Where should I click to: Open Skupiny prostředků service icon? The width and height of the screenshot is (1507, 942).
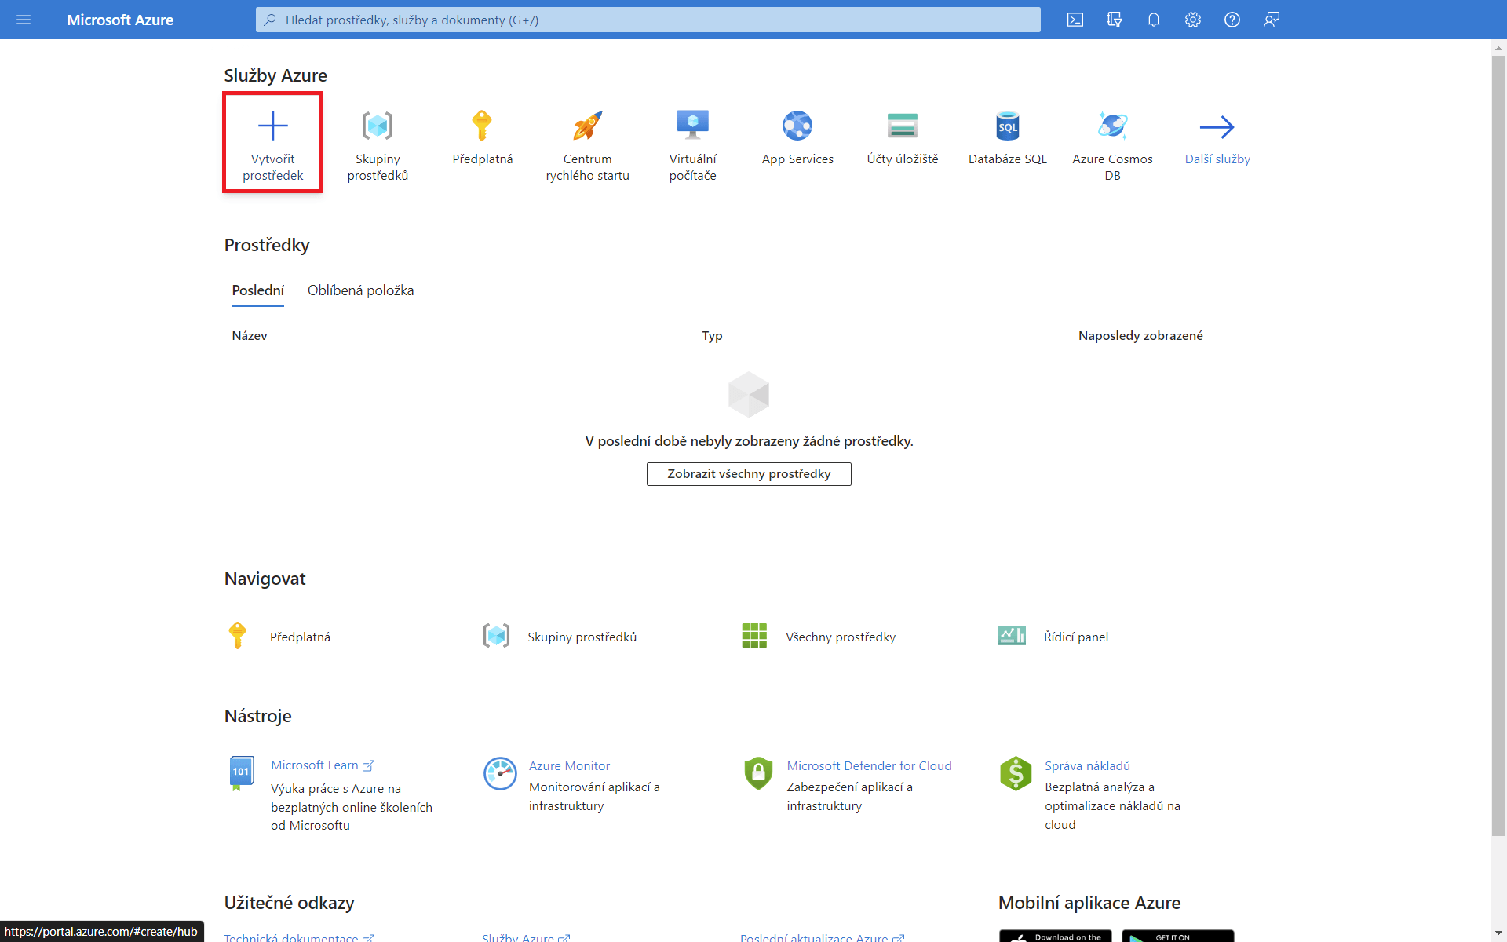click(378, 126)
